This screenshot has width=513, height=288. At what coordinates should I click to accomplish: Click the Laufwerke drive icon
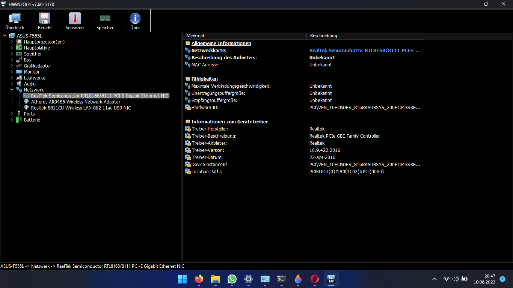[x=19, y=78]
